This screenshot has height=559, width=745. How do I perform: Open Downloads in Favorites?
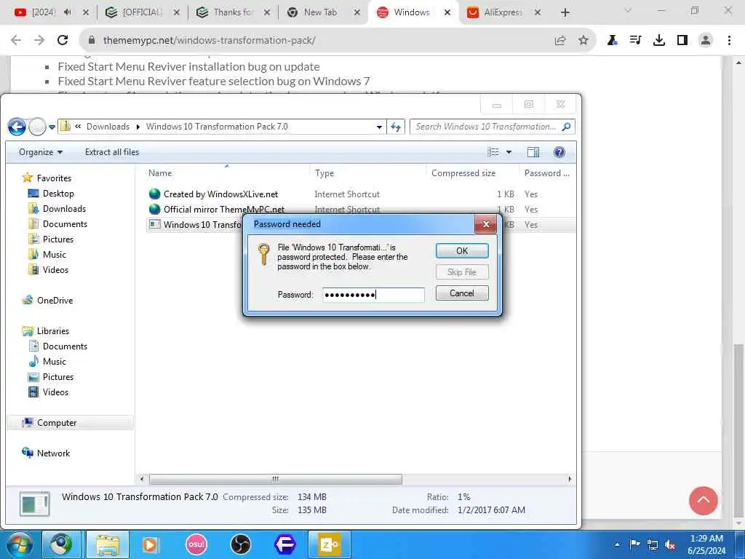[64, 209]
